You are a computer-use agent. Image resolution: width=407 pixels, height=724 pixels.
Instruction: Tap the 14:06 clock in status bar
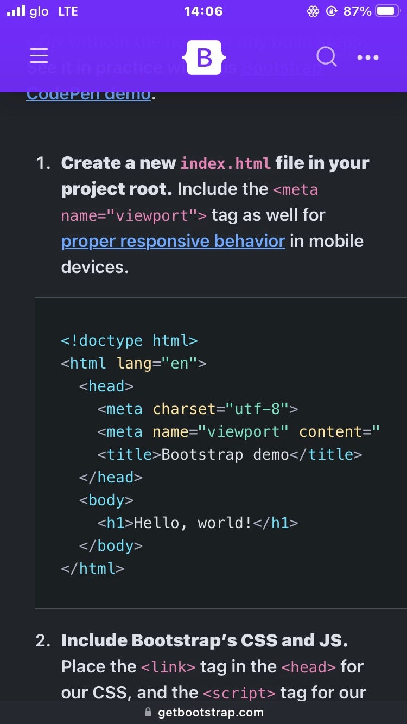(203, 11)
